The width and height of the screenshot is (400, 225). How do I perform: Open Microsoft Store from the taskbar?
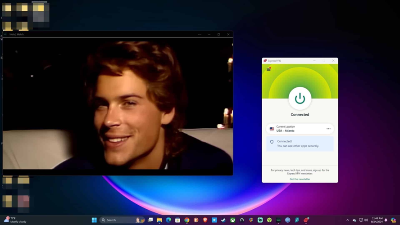click(x=177, y=220)
